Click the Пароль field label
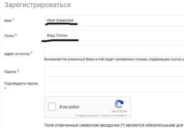 (10, 72)
